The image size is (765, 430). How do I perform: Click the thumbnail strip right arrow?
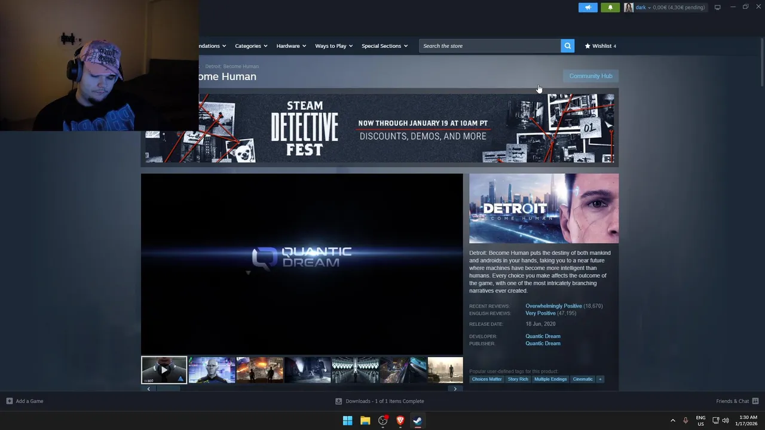click(x=455, y=389)
